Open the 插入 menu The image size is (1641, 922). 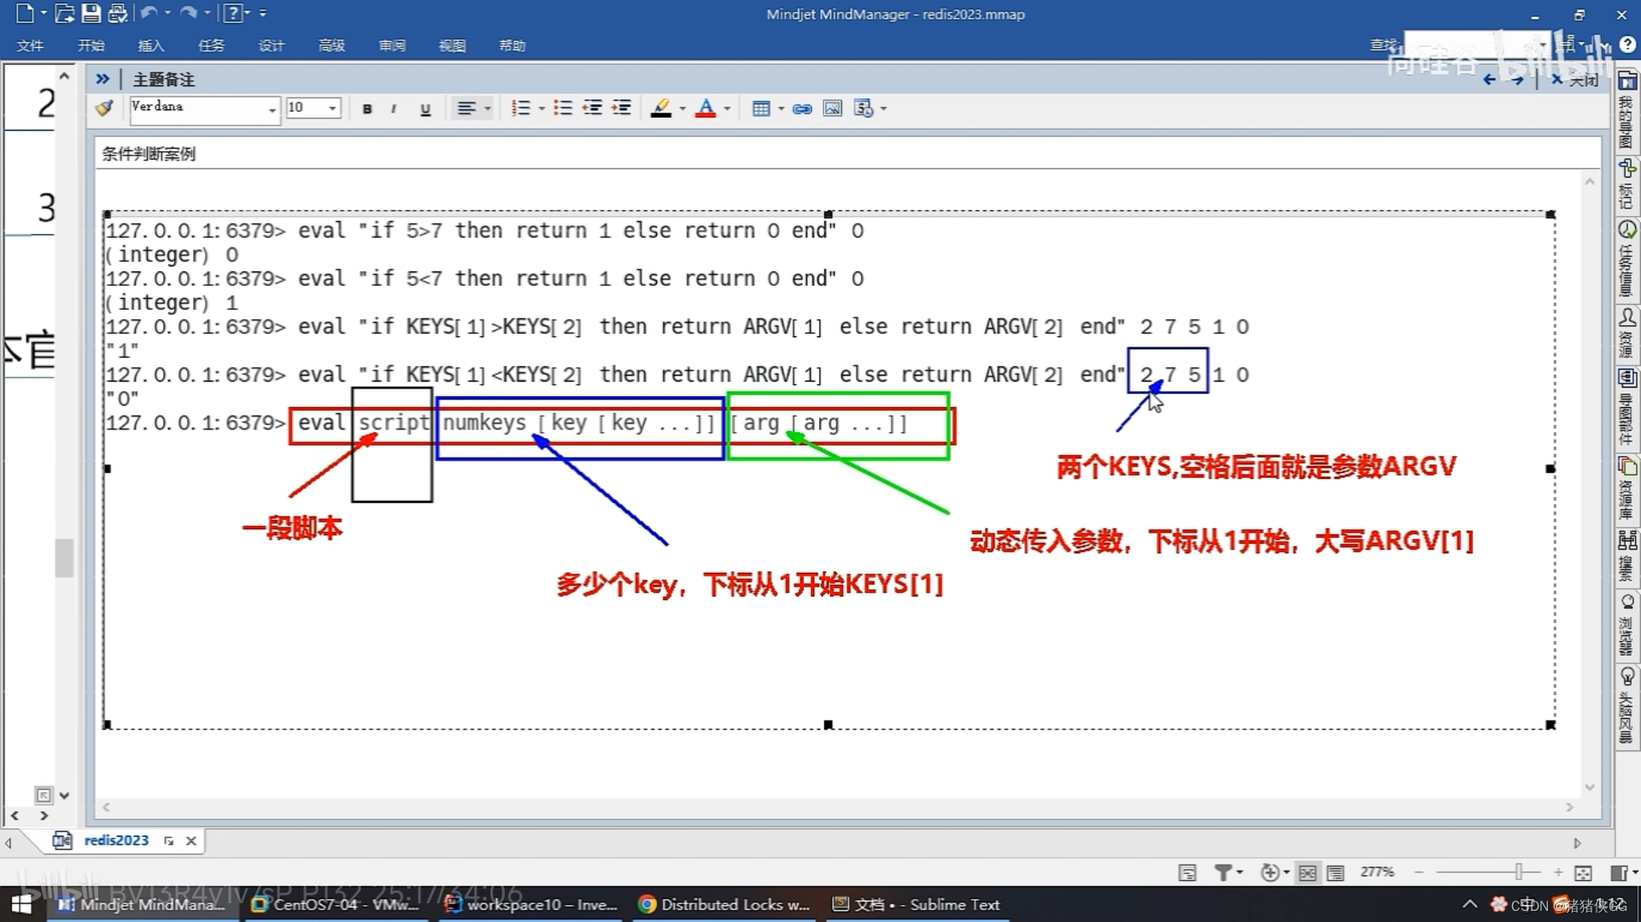149,45
